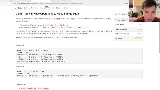The height and width of the screenshot is (90, 160).
Task: Click the 'n == s.length == target.length' constraint
Action: point(35,89)
